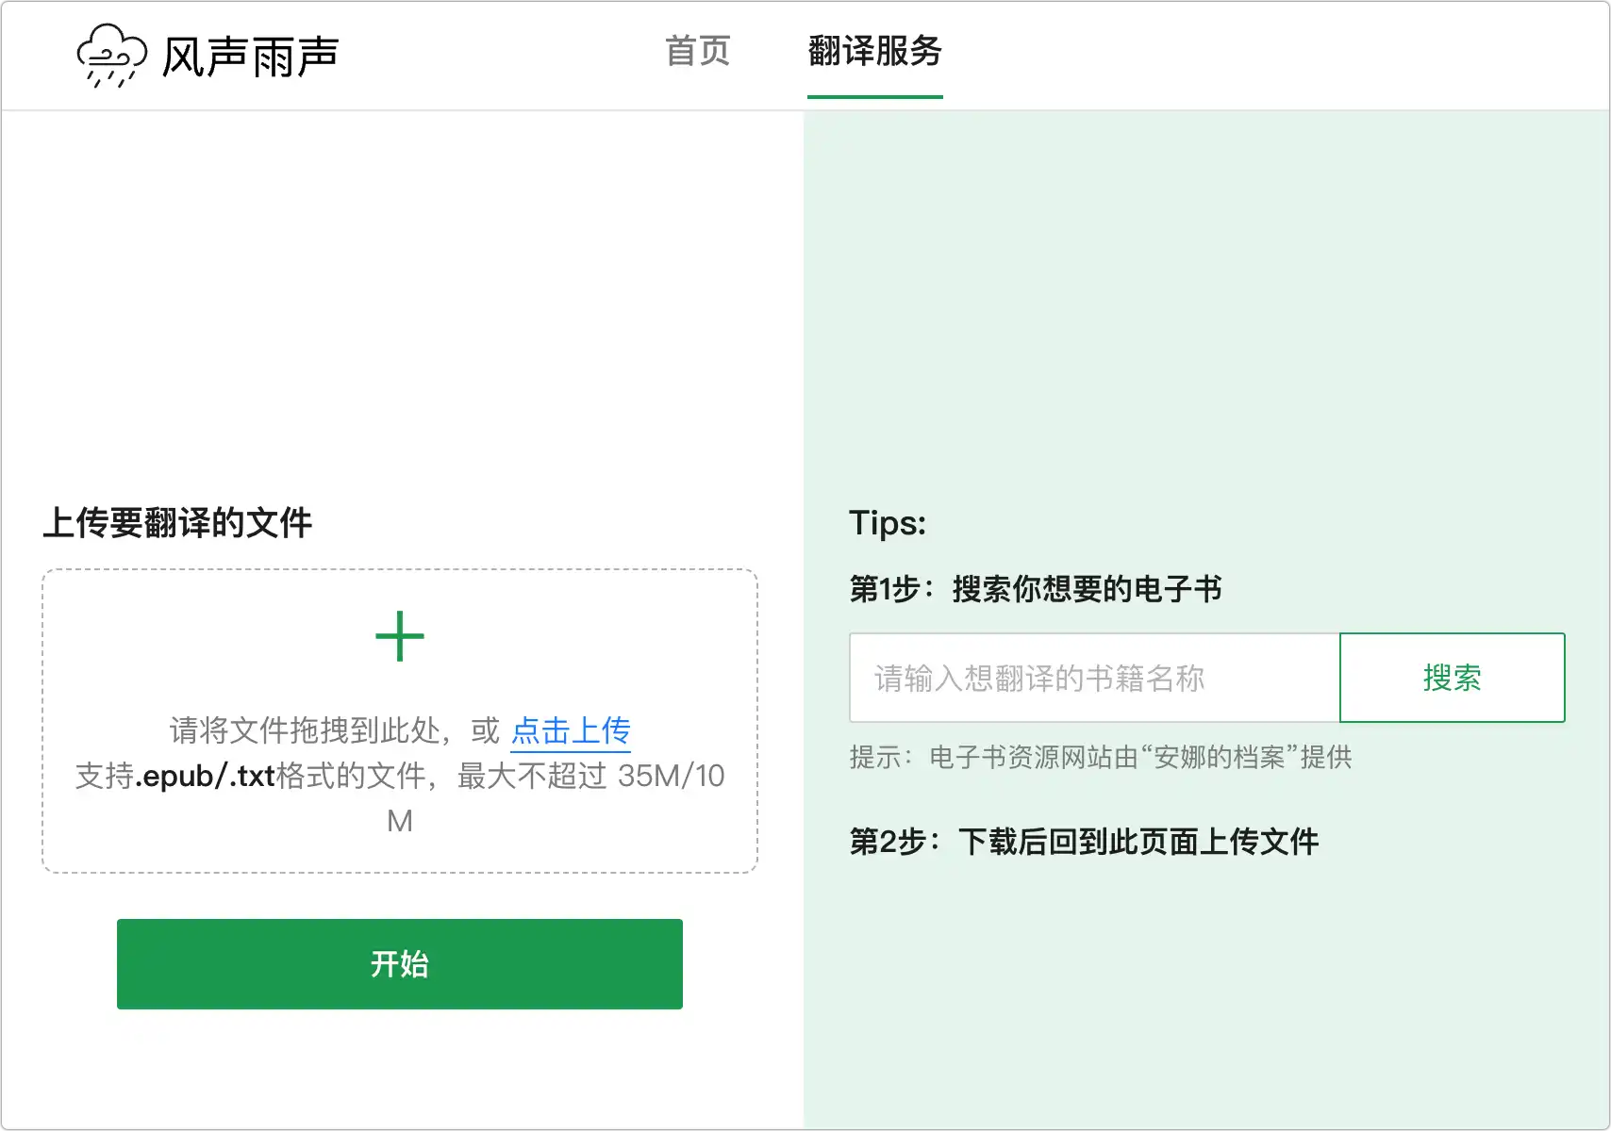Image resolution: width=1611 pixels, height=1131 pixels.
Task: Click the 风声雨声 cloud logo icon
Action: pyautogui.click(x=112, y=56)
